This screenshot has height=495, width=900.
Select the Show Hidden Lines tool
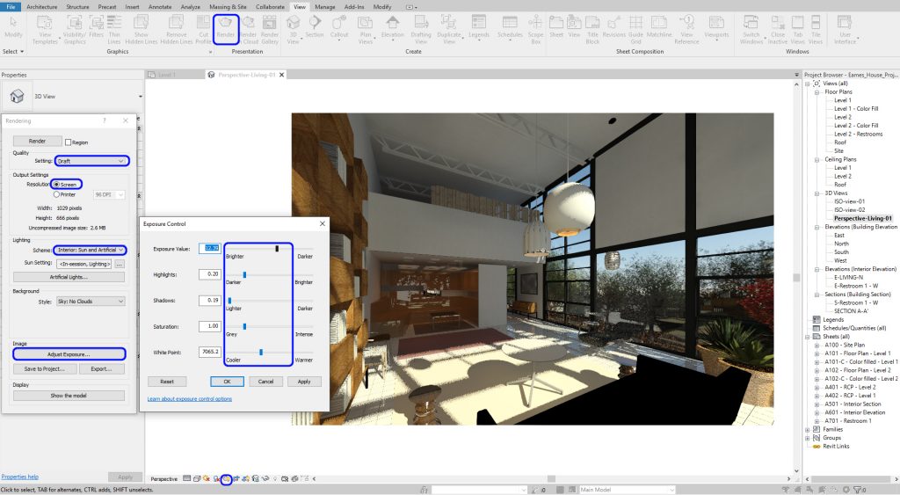142,29
